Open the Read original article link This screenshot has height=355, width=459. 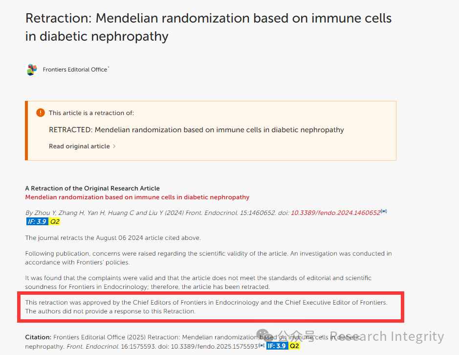pyautogui.click(x=79, y=146)
